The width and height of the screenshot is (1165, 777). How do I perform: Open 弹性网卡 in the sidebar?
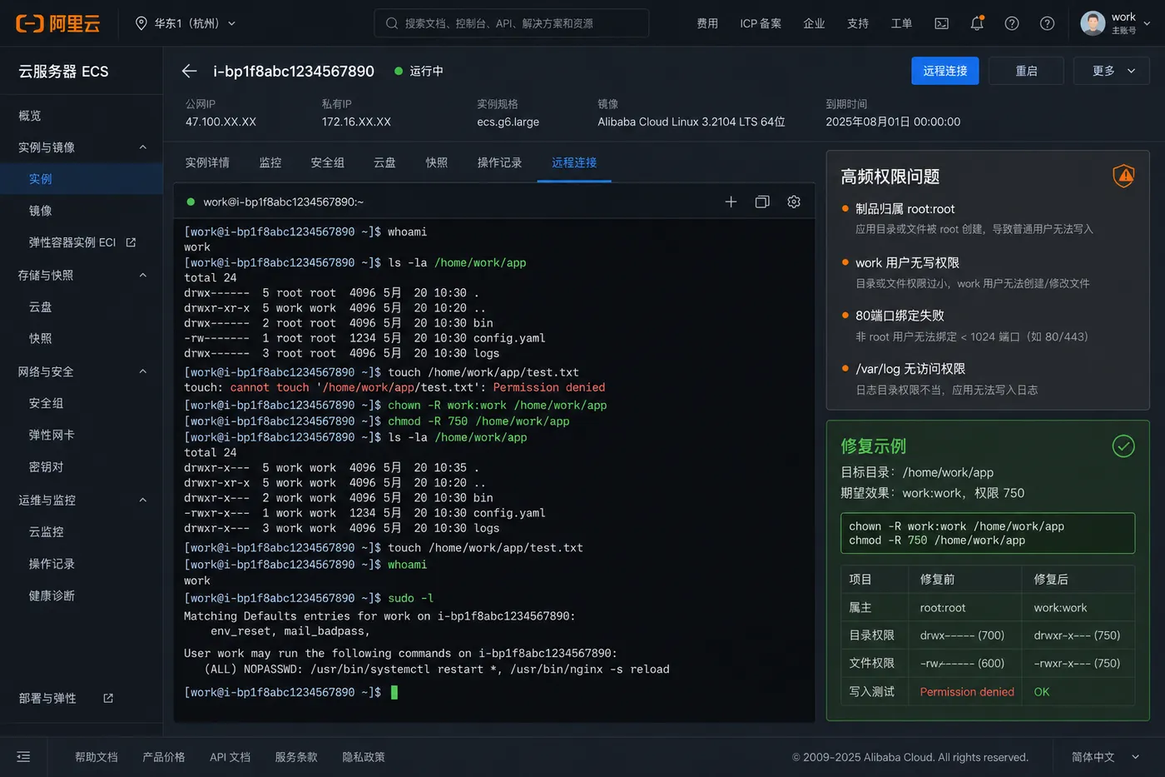pyautogui.click(x=52, y=435)
